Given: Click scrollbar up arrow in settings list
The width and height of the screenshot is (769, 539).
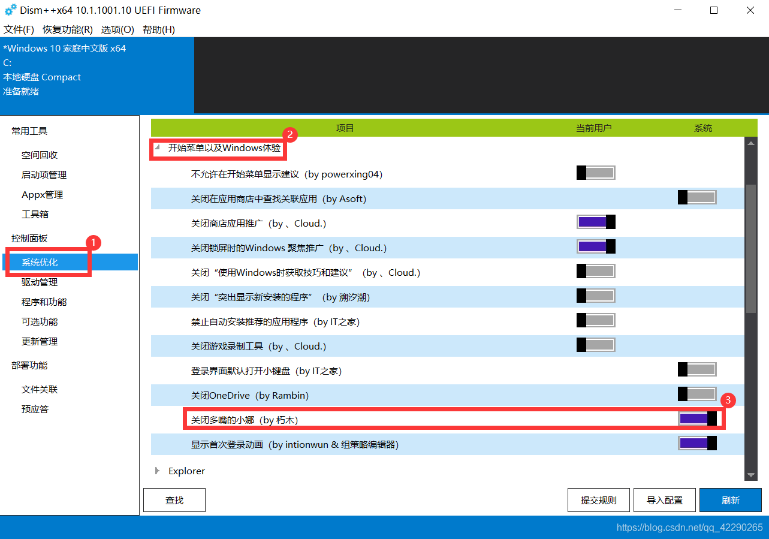Looking at the screenshot, I should tap(750, 142).
